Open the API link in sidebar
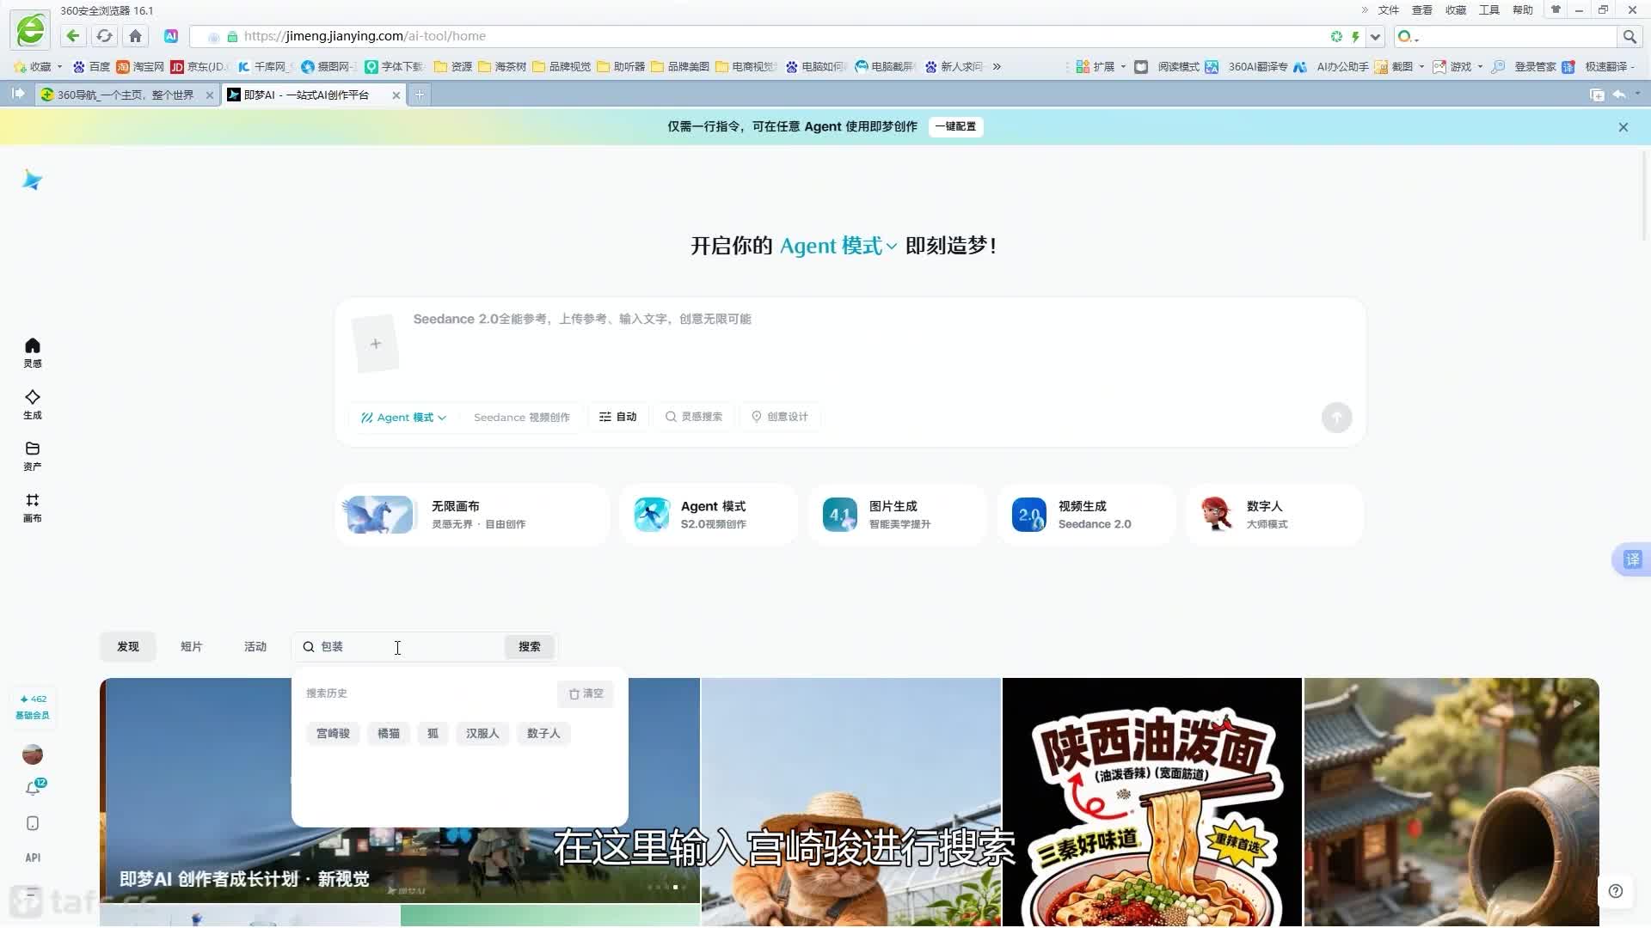 33,858
